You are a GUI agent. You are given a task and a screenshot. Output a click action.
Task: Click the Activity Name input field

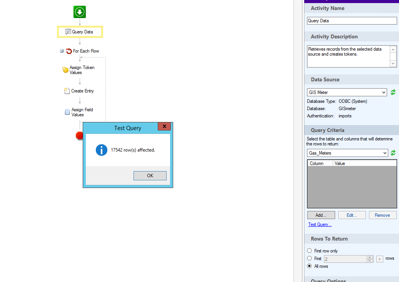(x=352, y=21)
